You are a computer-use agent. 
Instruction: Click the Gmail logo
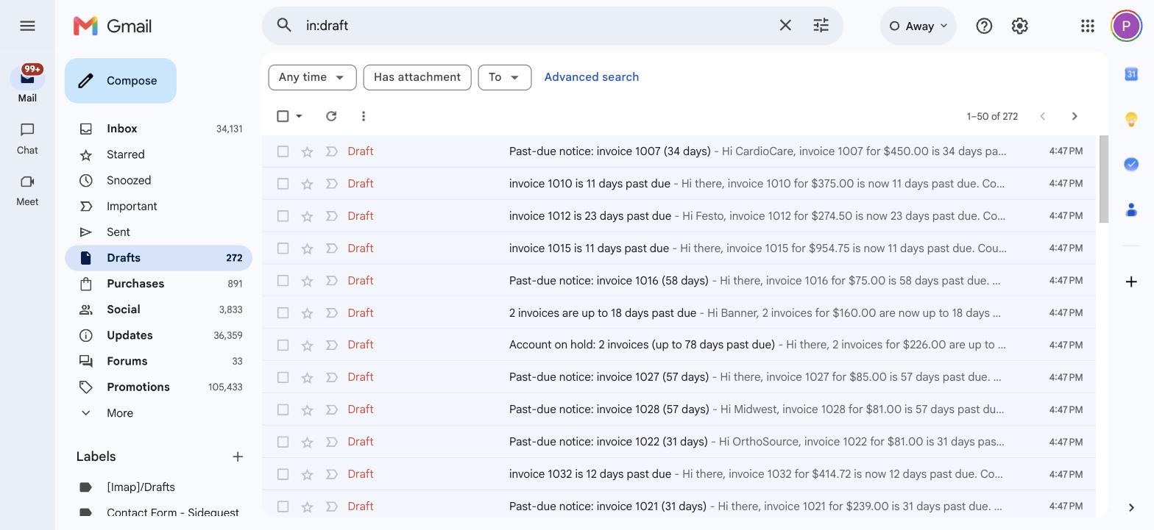tap(113, 26)
